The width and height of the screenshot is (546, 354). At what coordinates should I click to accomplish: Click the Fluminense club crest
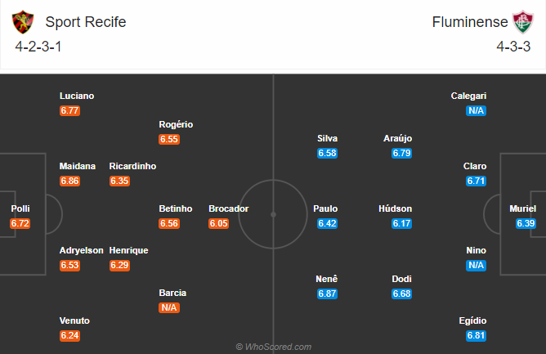[523, 22]
